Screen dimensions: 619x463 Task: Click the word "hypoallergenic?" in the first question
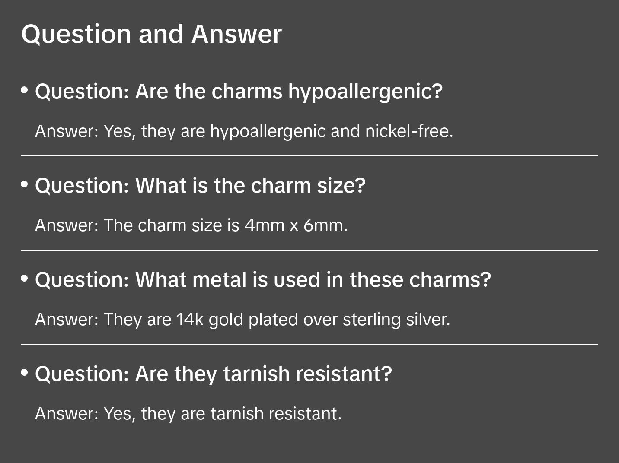[365, 92]
